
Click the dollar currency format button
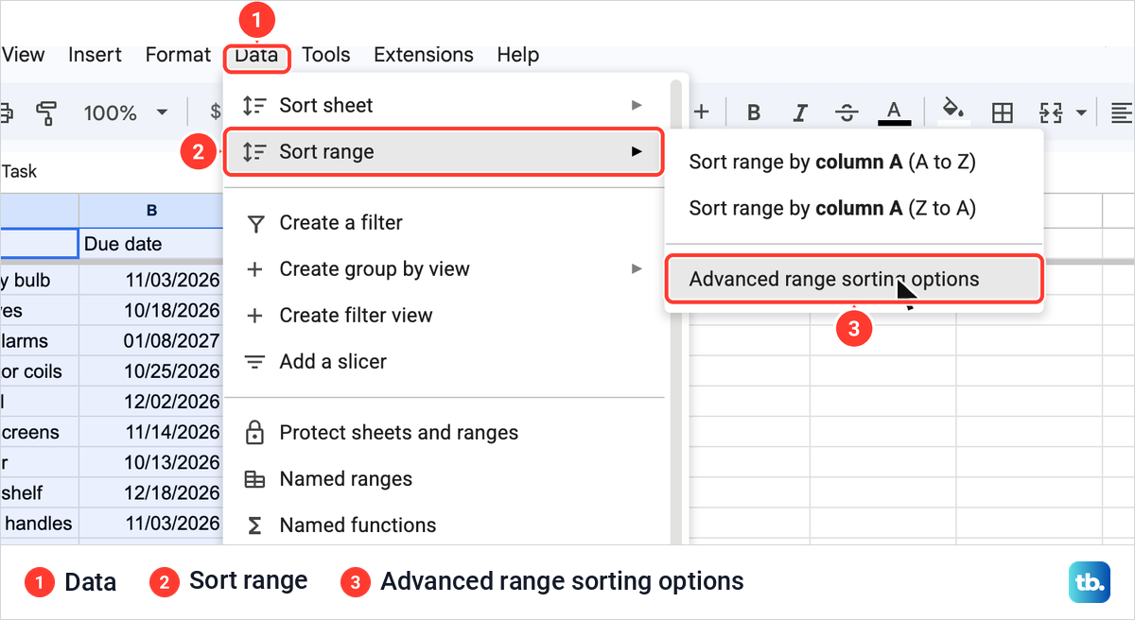(215, 113)
